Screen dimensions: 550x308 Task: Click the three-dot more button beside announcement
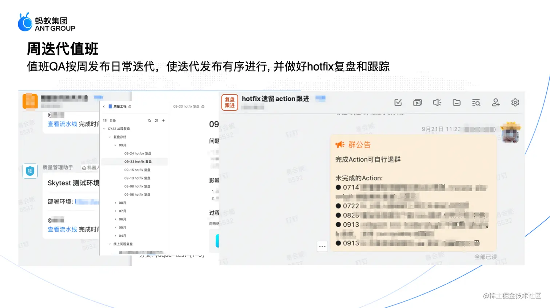tap(322, 247)
